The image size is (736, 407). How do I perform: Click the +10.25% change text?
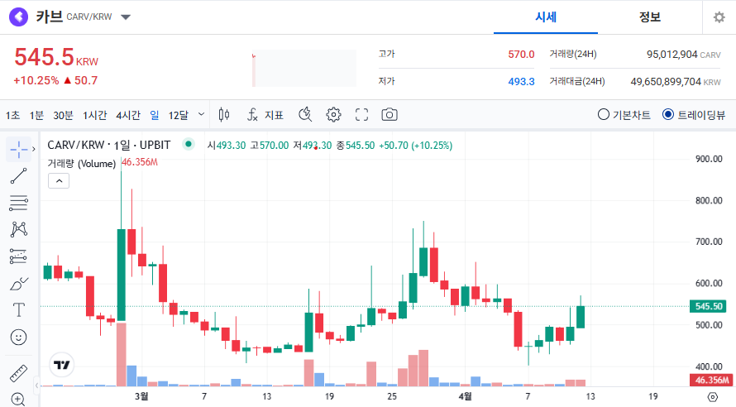(36, 81)
